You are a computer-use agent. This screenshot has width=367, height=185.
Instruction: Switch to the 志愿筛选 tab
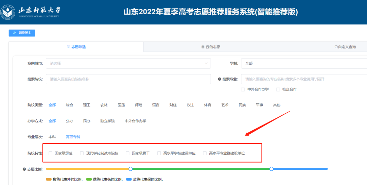(76, 47)
